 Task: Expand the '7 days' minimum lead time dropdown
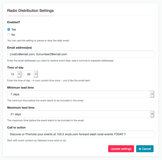(80, 94)
